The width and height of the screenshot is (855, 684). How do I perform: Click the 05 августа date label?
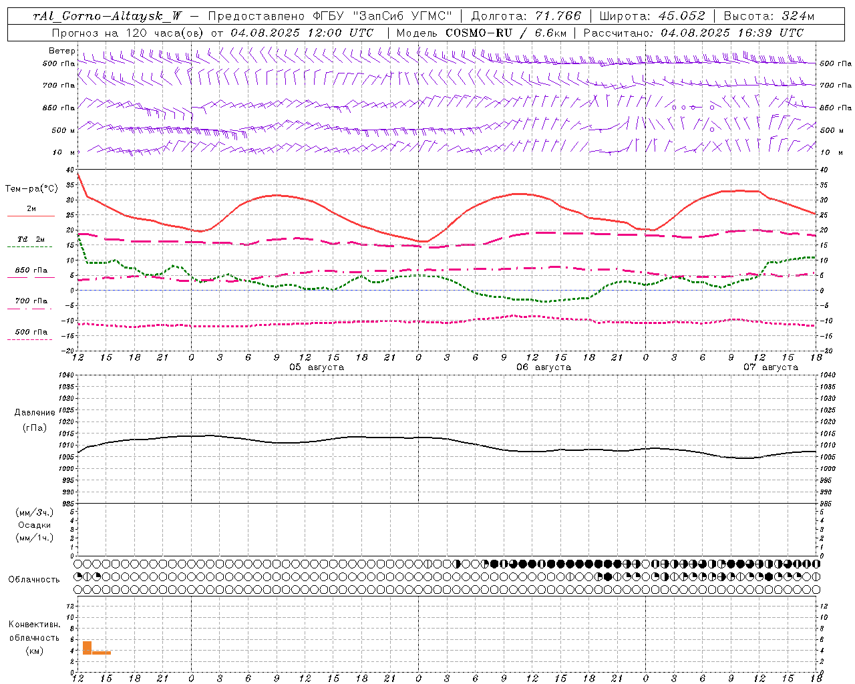tap(317, 367)
